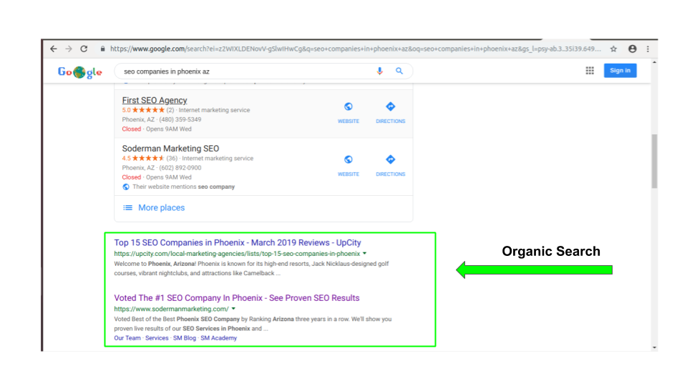Click the More places link

coord(161,208)
